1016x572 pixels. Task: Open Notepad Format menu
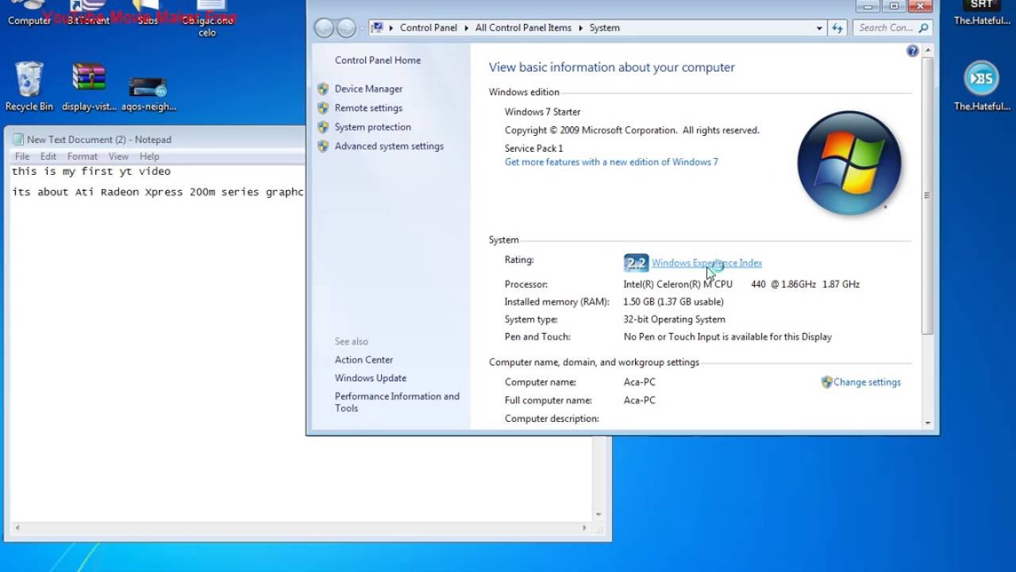[83, 157]
